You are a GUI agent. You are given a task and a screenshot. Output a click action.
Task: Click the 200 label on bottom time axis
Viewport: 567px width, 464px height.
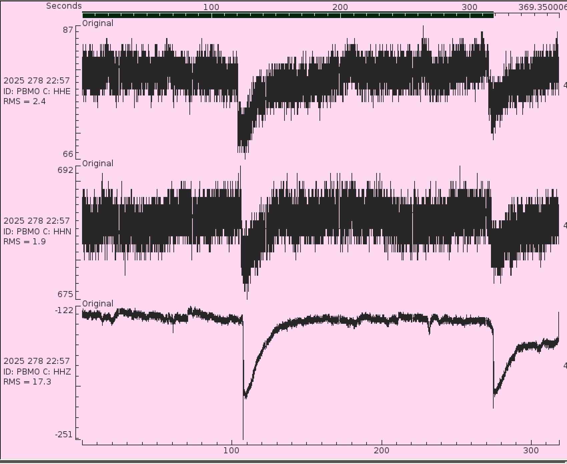coord(381,450)
